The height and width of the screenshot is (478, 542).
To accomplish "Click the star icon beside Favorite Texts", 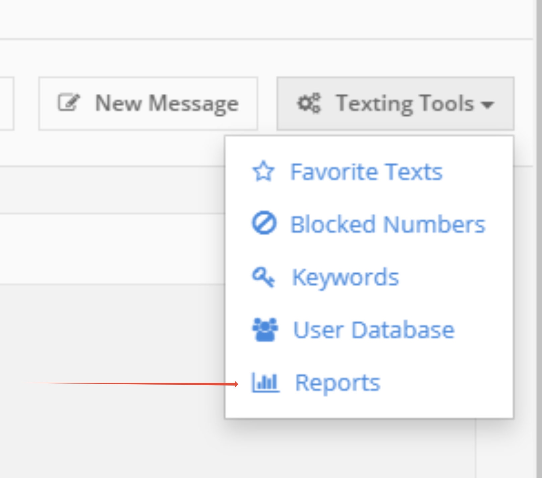I will pos(263,171).
